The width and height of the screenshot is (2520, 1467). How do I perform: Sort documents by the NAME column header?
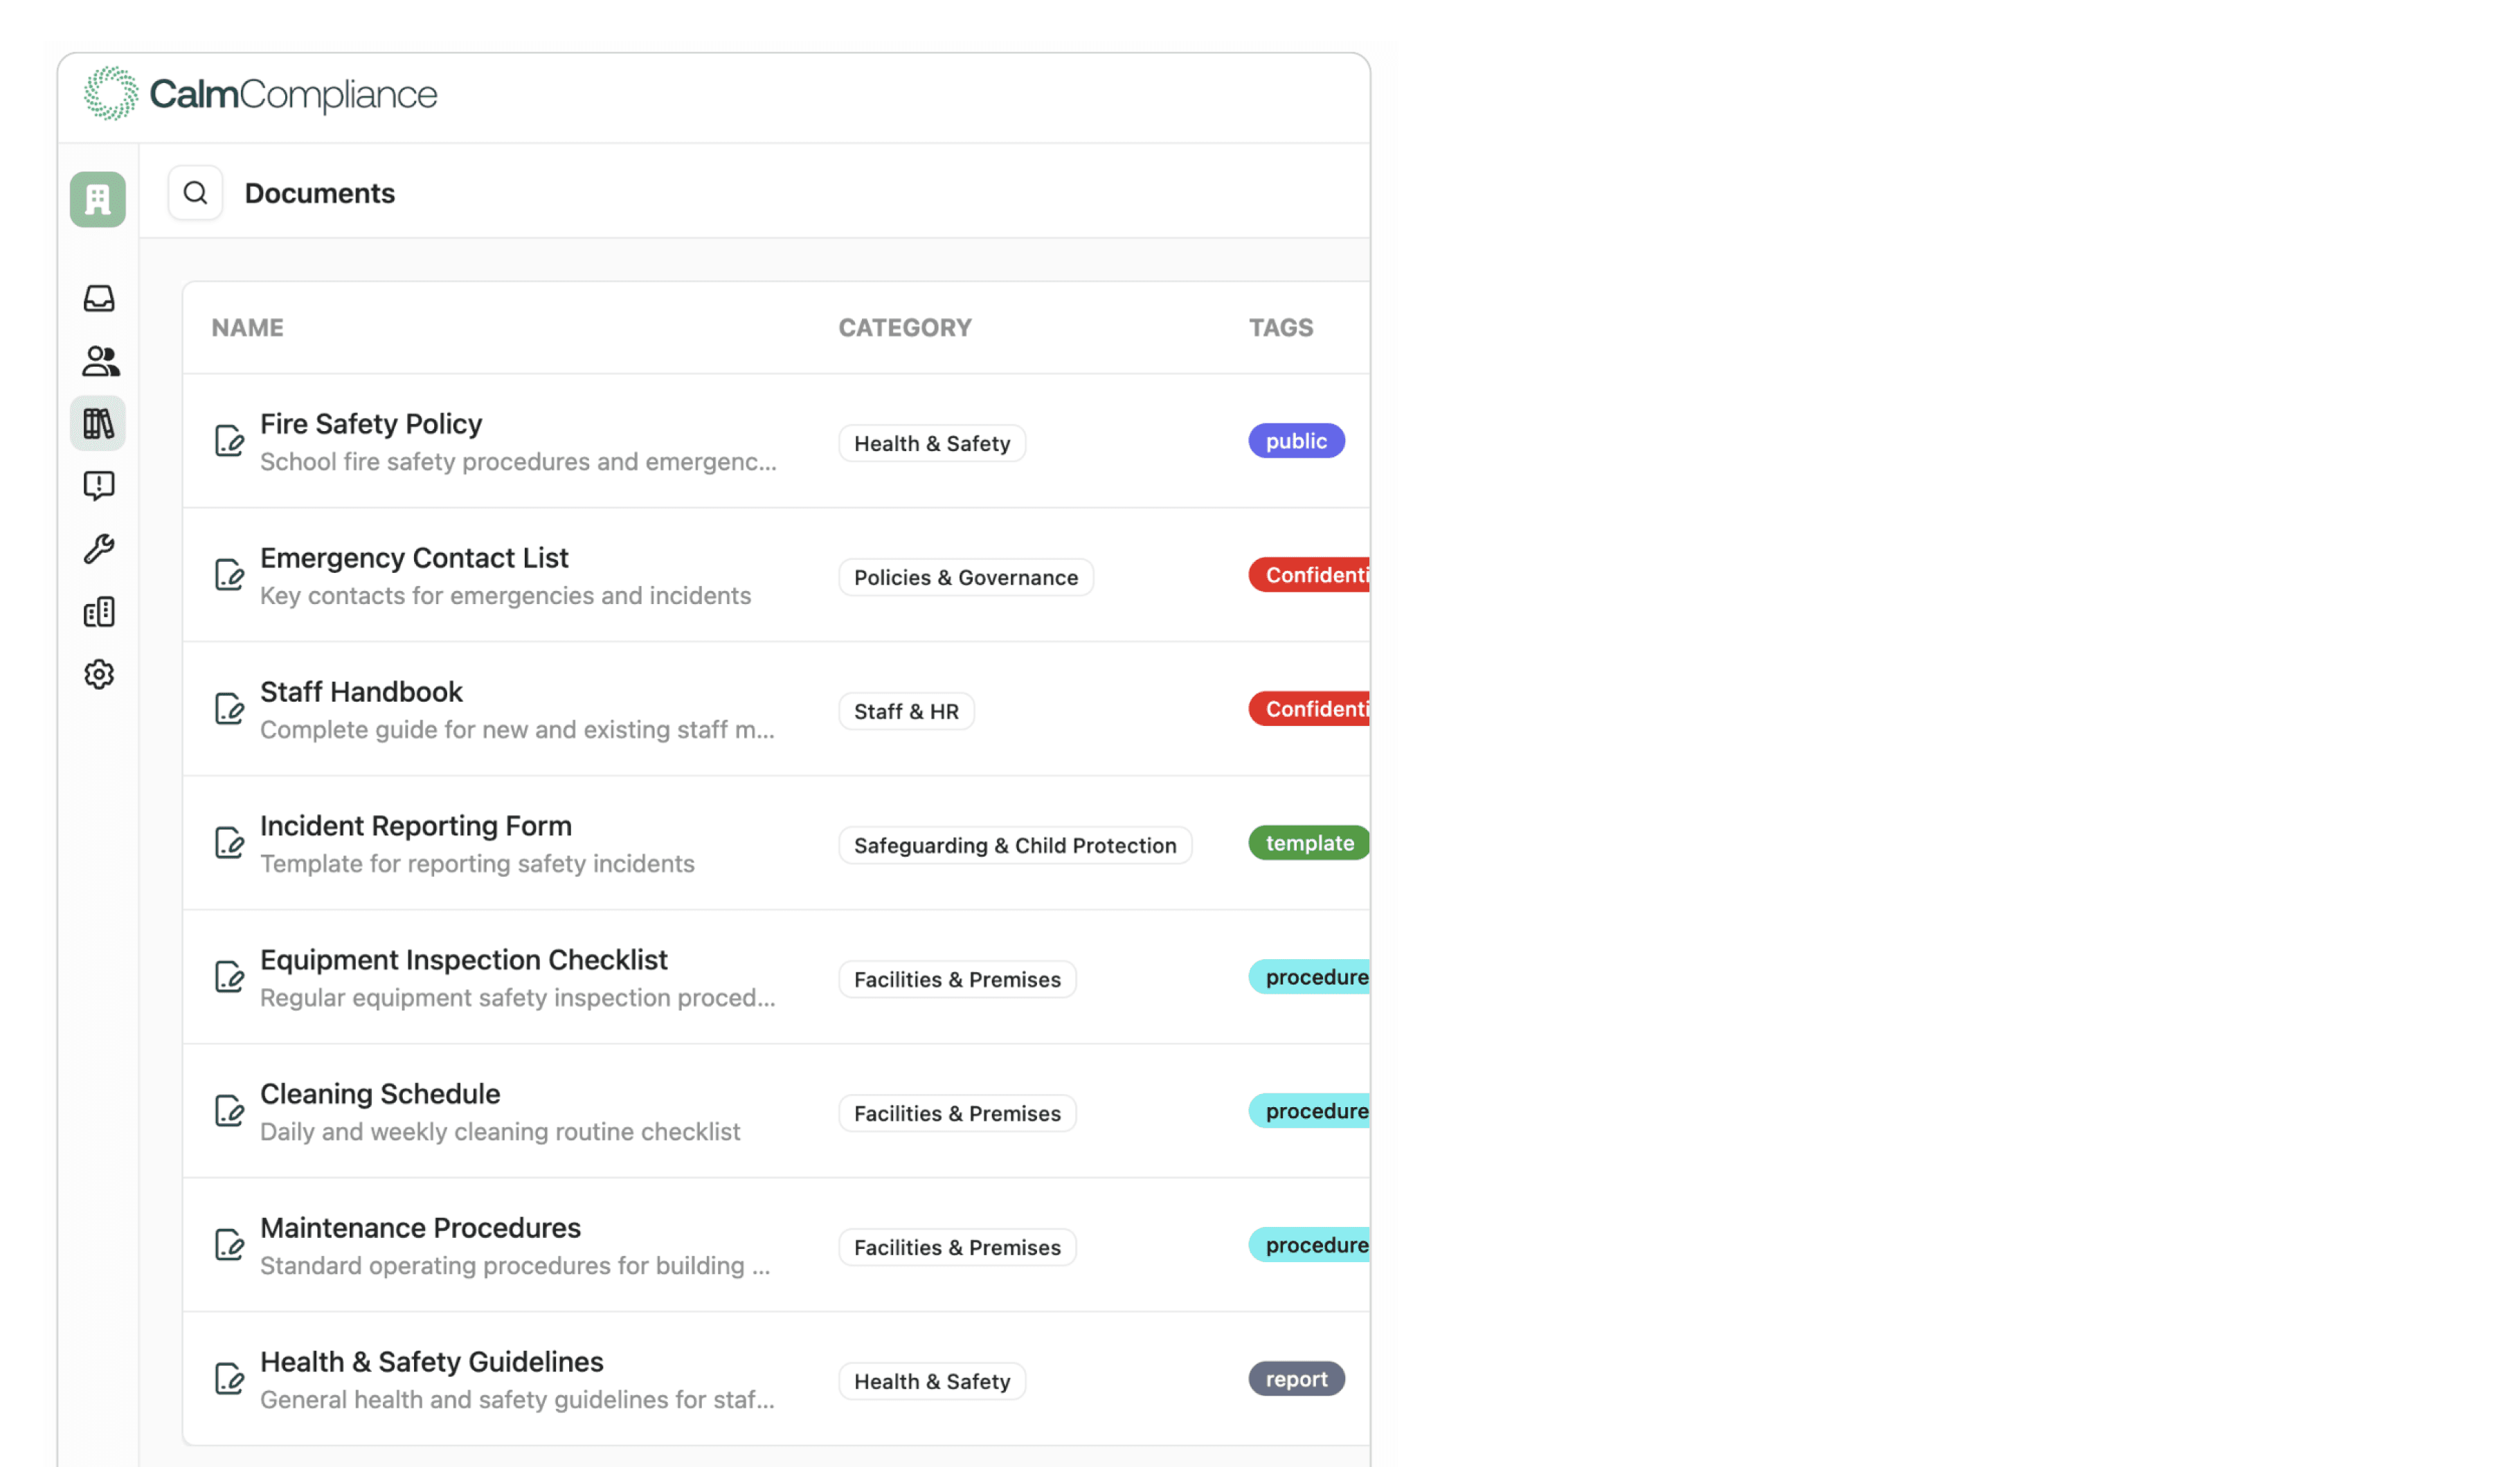(x=247, y=327)
